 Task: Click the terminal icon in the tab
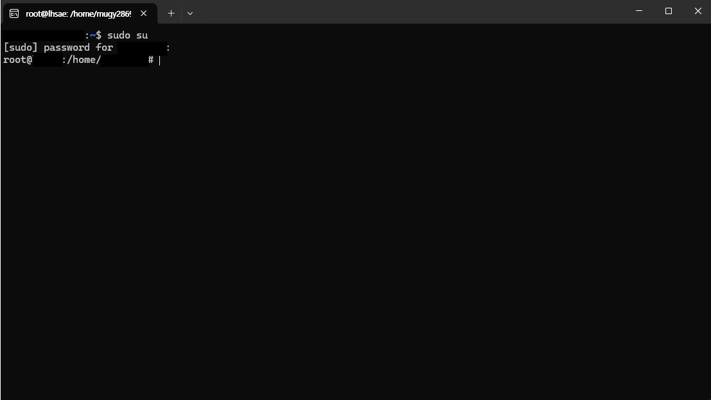[14, 13]
